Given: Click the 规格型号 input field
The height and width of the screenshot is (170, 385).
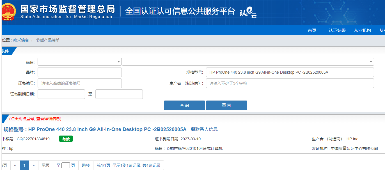Looking at the screenshot, I should (290, 72).
